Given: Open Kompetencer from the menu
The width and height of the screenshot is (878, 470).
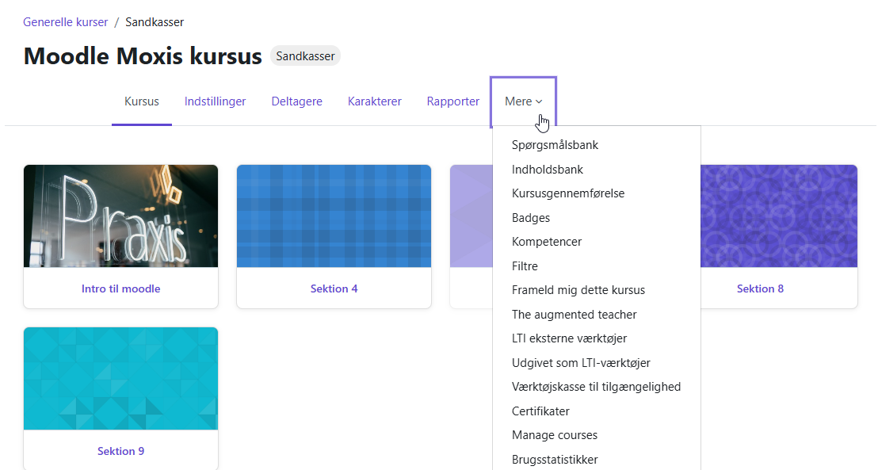Looking at the screenshot, I should point(548,241).
